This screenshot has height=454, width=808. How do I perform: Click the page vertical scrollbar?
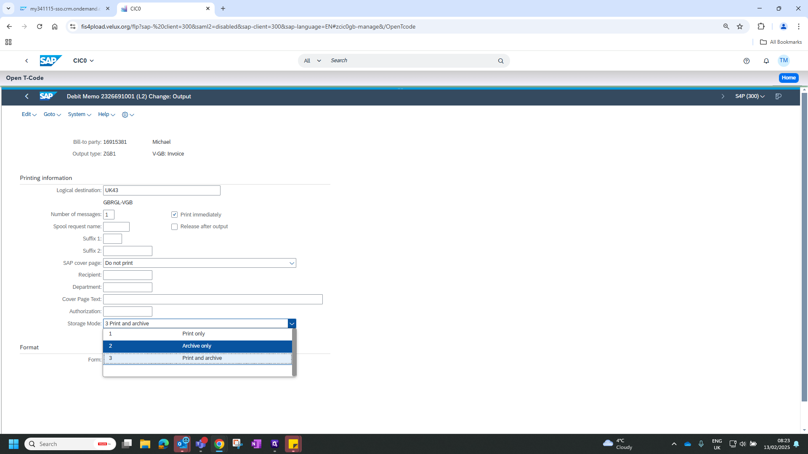pyautogui.click(x=804, y=247)
